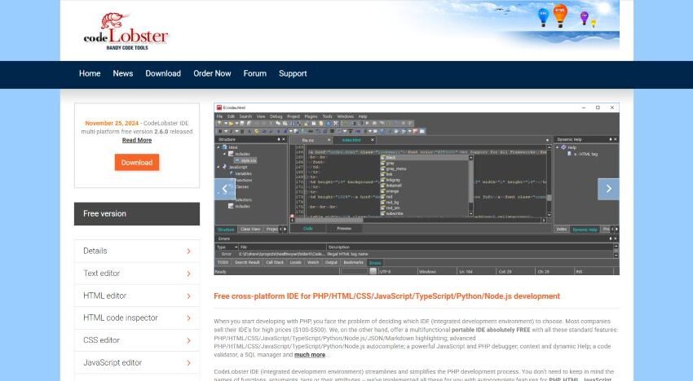Follow the 'much more' link
This screenshot has width=693, height=381.
coord(310,355)
